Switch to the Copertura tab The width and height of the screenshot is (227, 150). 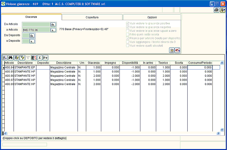[x=92, y=17]
